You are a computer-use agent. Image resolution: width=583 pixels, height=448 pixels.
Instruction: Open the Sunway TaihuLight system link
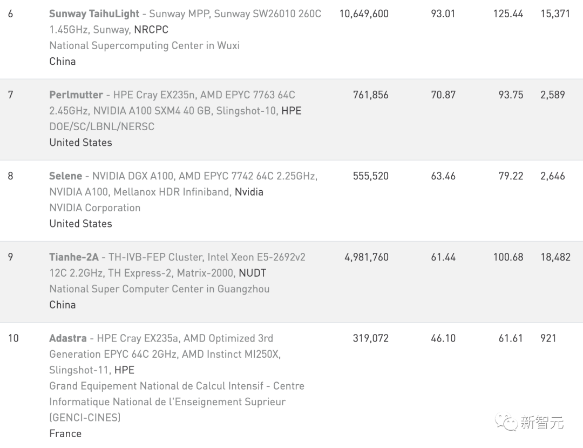click(94, 14)
